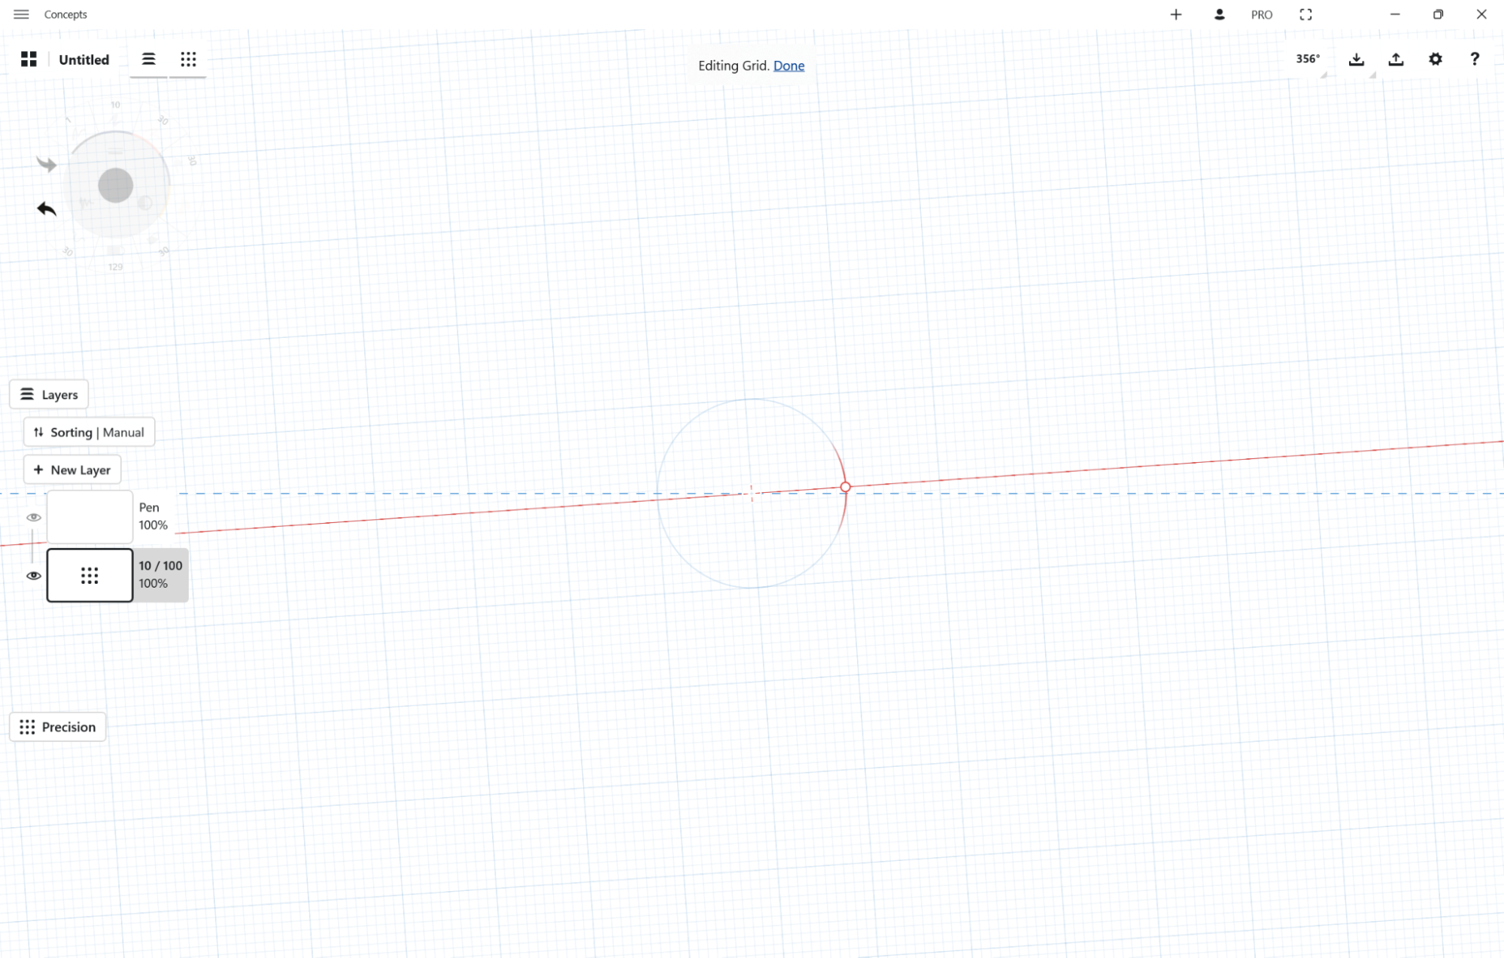Add a New Layer
1504x958 pixels.
coord(72,470)
